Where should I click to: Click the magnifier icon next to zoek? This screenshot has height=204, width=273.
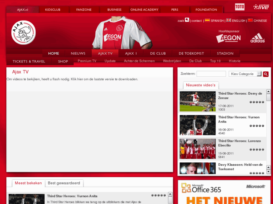click(187, 20)
